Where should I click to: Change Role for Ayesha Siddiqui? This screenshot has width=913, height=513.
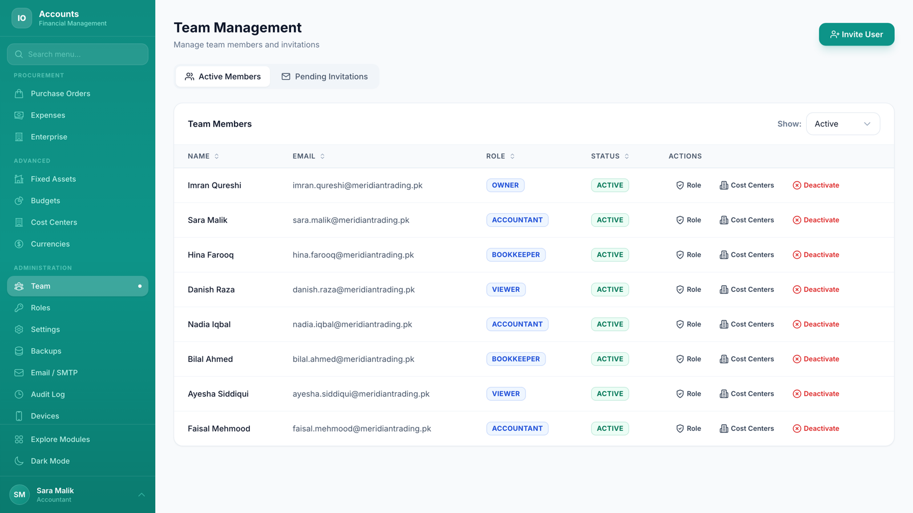(x=688, y=394)
